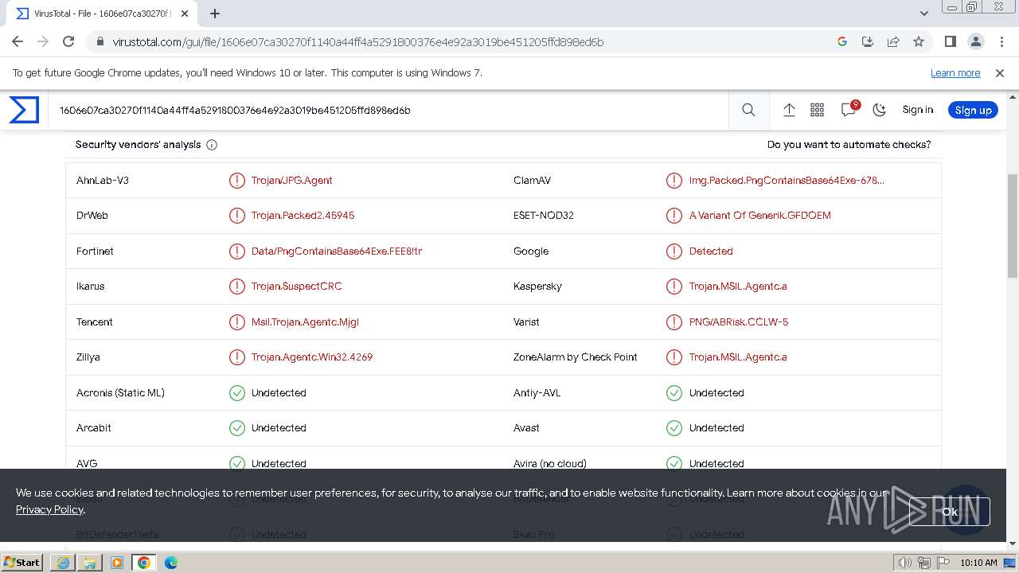This screenshot has width=1019, height=573.
Task: Open the Windows Start menu
Action: click(x=22, y=562)
